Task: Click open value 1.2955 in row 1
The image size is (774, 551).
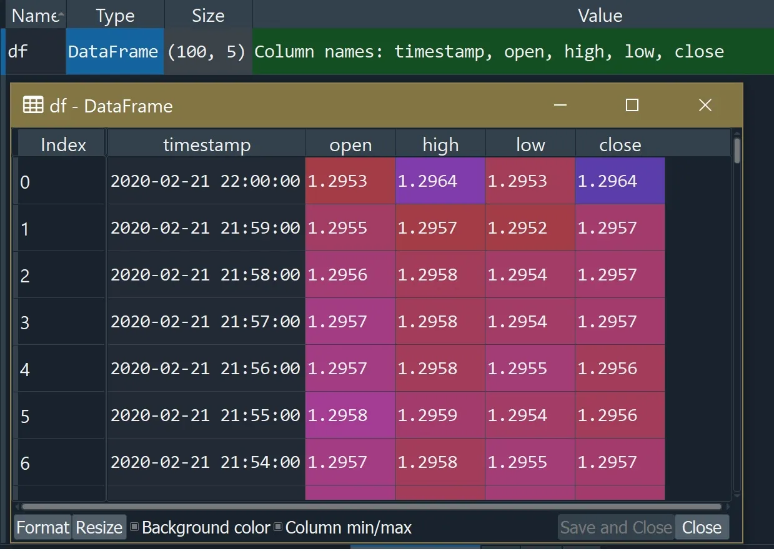Action: coord(350,228)
